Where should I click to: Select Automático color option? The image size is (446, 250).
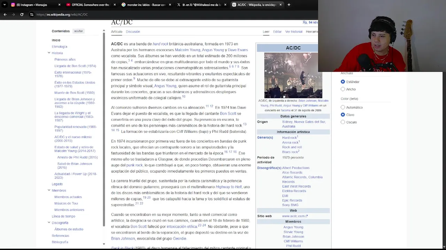pos(343,107)
